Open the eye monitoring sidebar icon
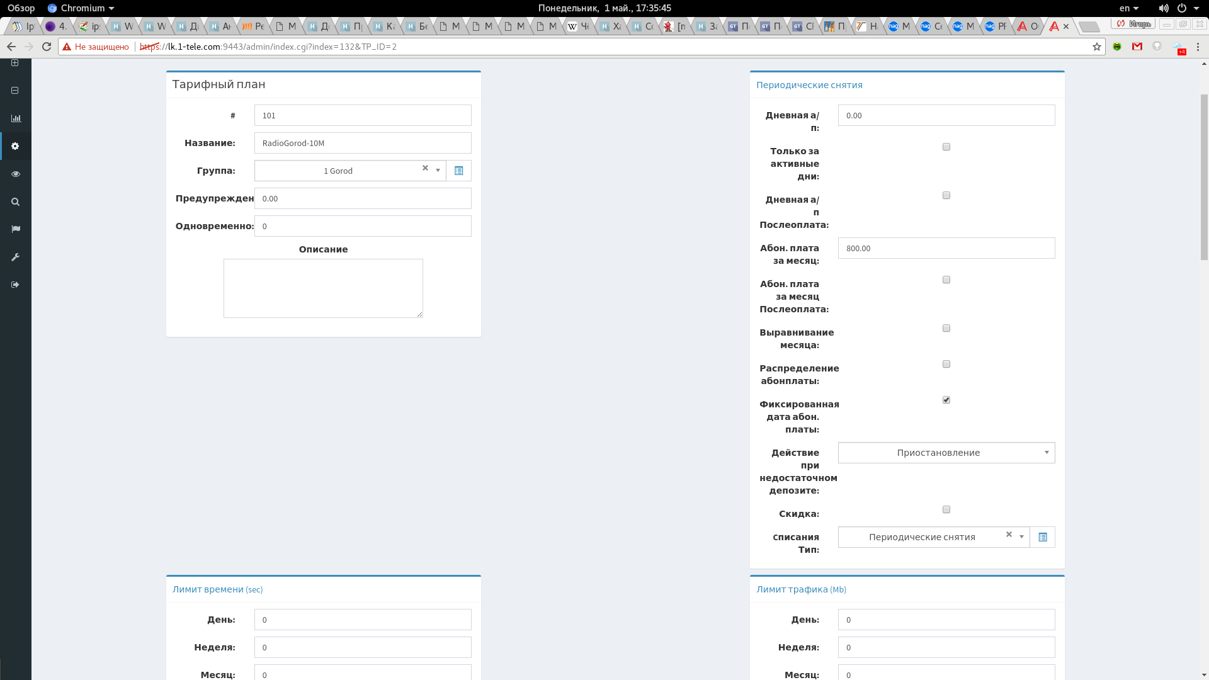The width and height of the screenshot is (1209, 680). click(x=16, y=174)
